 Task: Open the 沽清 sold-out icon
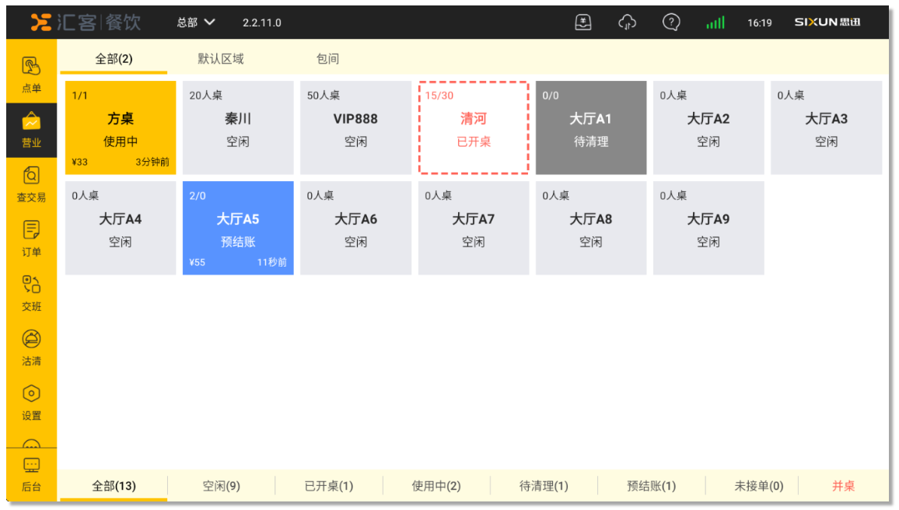click(31, 340)
